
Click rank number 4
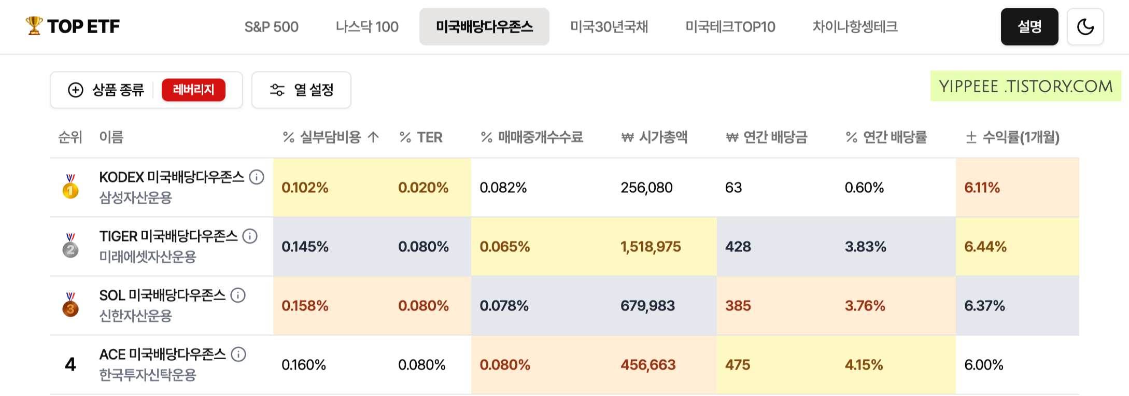point(70,364)
